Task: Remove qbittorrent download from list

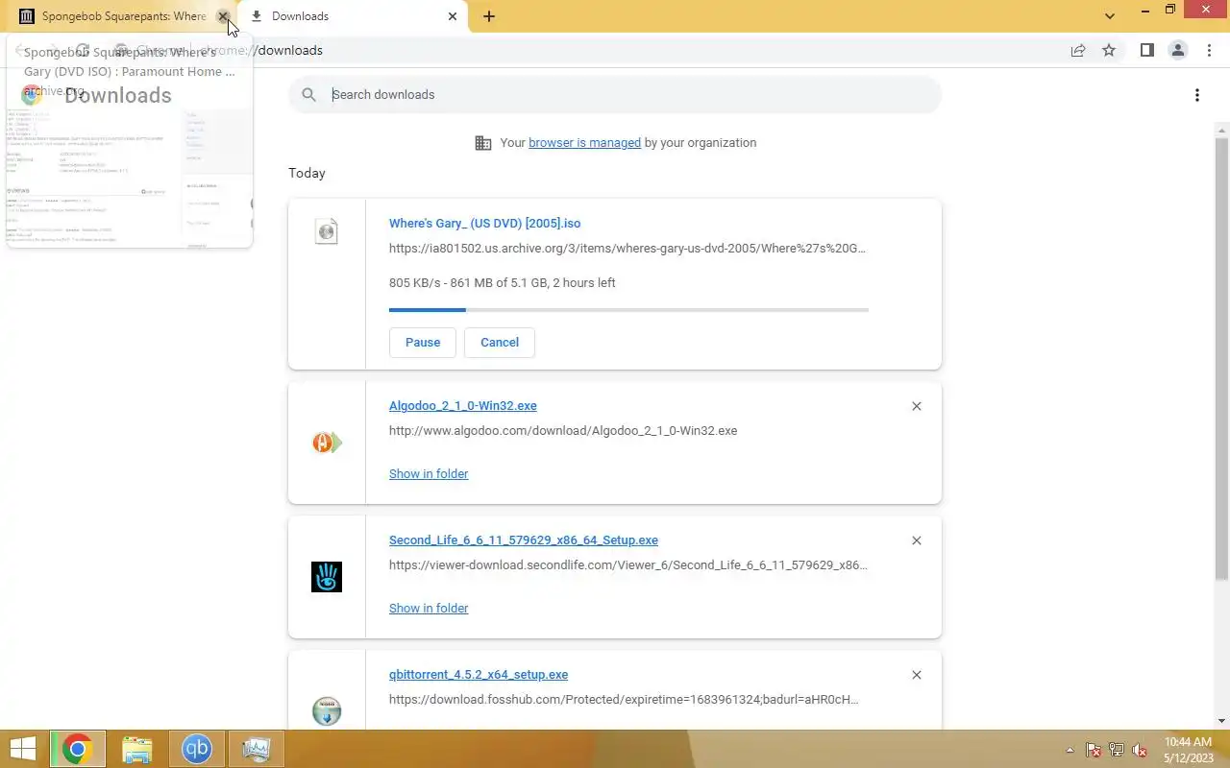Action: (917, 675)
